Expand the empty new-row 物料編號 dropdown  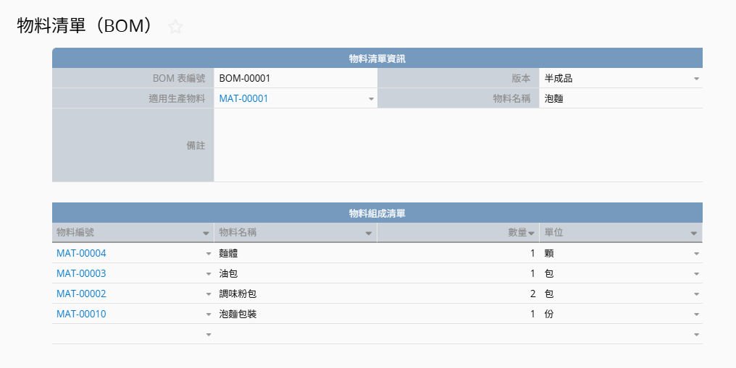pyautogui.click(x=209, y=335)
